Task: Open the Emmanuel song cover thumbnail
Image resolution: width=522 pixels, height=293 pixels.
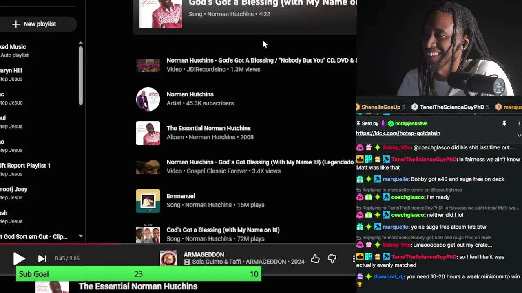Action: [148, 201]
